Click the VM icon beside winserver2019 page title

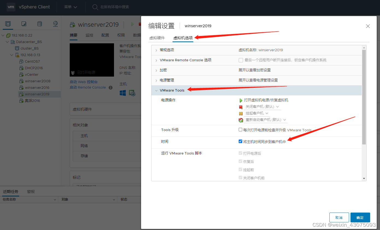(x=73, y=25)
